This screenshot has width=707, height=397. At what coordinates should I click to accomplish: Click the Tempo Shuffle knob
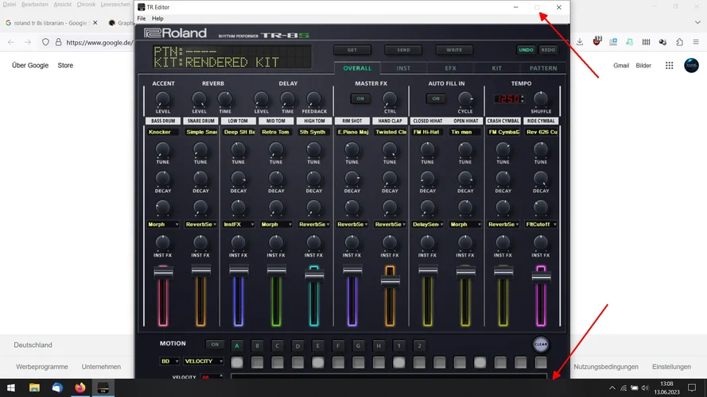(x=541, y=99)
